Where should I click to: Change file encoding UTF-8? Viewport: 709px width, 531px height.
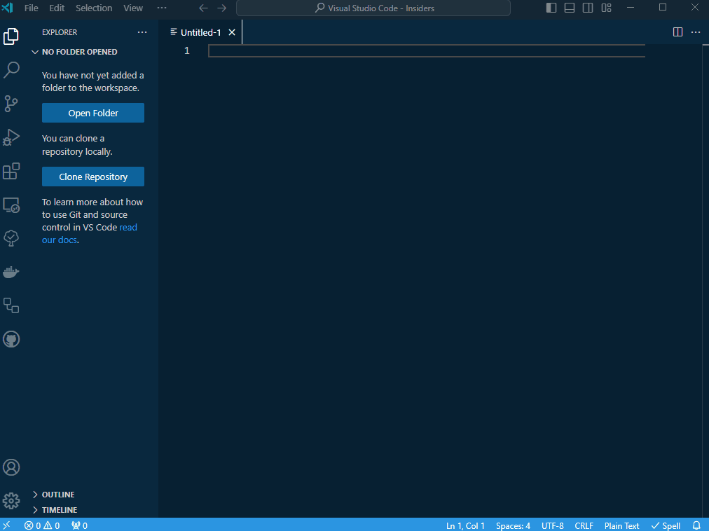point(553,525)
